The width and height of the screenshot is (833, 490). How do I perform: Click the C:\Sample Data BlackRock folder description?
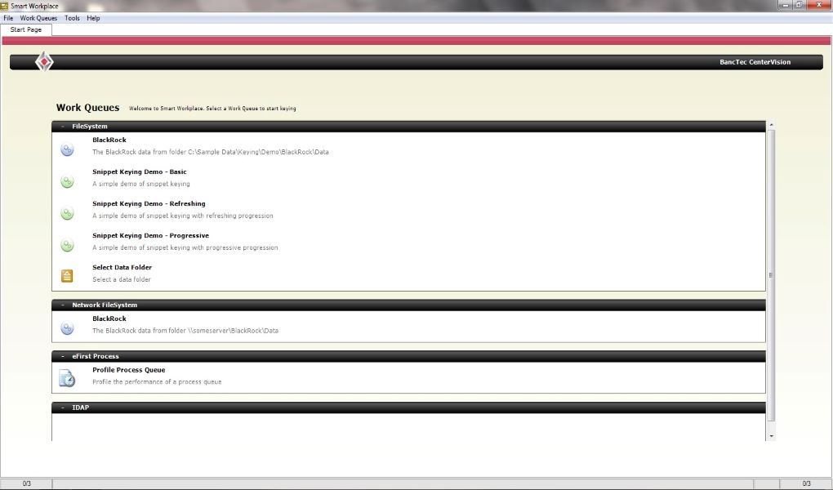tap(211, 152)
